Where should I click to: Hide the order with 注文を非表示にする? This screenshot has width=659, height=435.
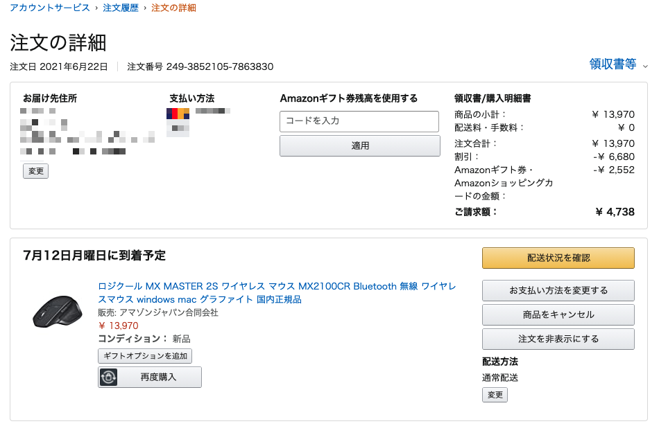click(x=558, y=339)
